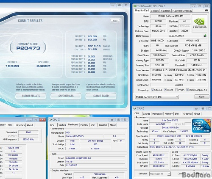Click the NB Frequency 3609.0 MHz value
This screenshot has height=179, width=212.
[28, 139]
